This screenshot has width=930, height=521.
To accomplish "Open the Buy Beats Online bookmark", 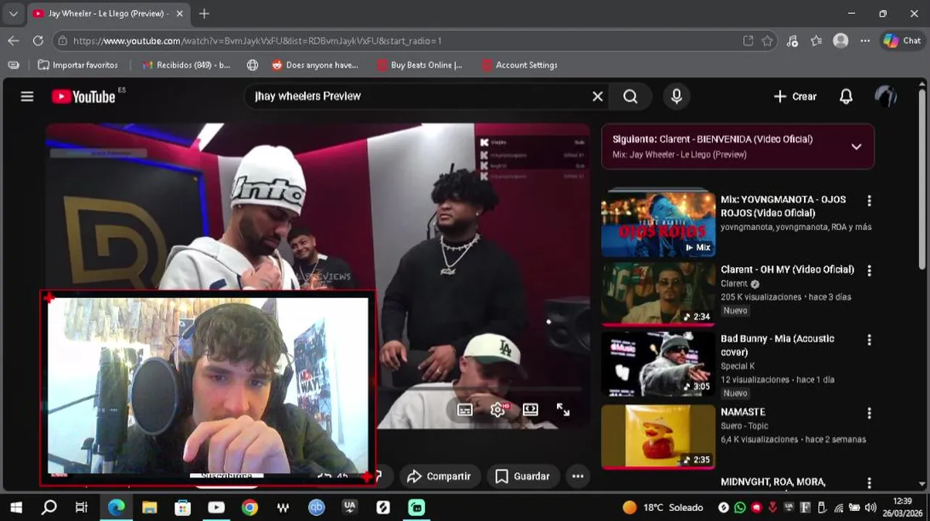I will (x=419, y=65).
